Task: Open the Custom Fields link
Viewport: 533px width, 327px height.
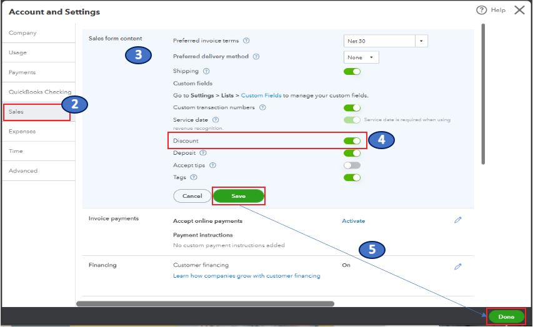Action: tap(261, 95)
